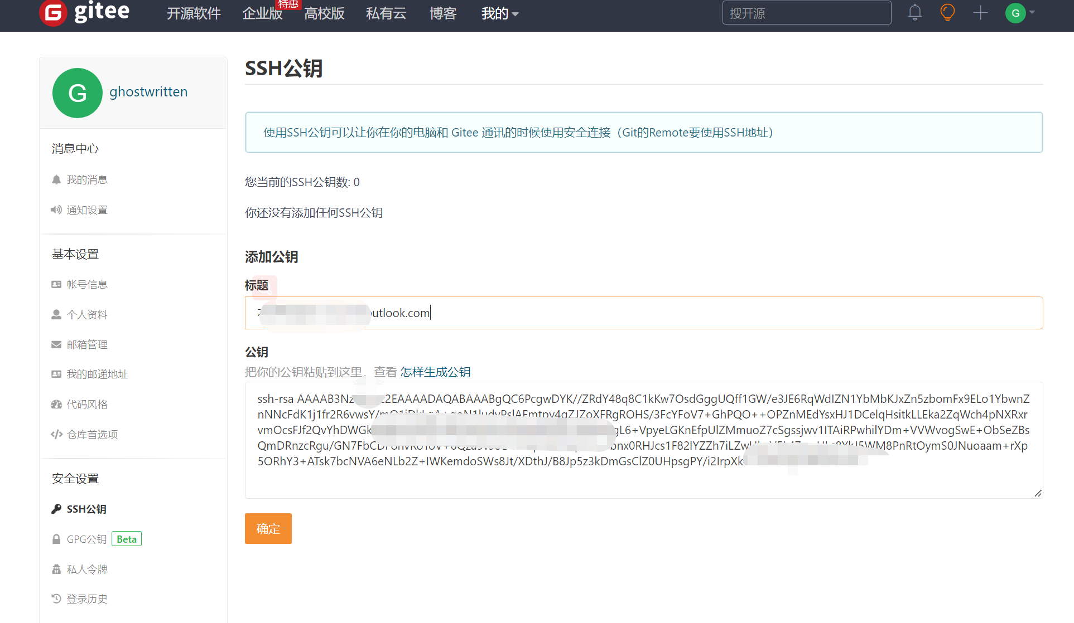
Task: Open 我的消息 with the bell icon
Action: click(86, 179)
